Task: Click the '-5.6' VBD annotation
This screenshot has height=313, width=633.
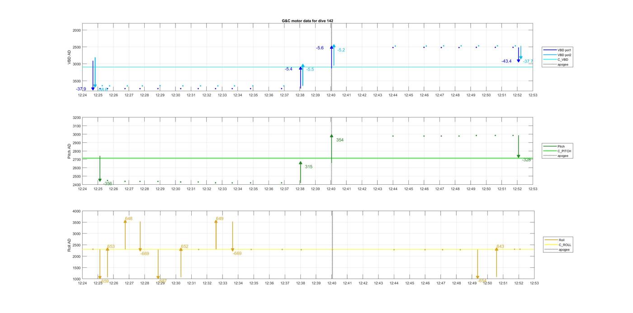Action: click(320, 48)
